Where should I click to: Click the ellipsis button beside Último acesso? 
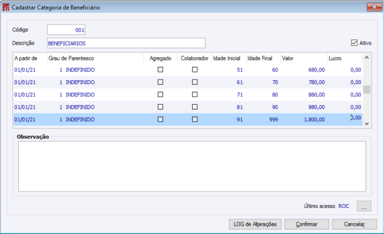(x=364, y=206)
